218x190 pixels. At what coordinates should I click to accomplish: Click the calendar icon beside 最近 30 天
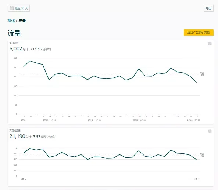12,8
